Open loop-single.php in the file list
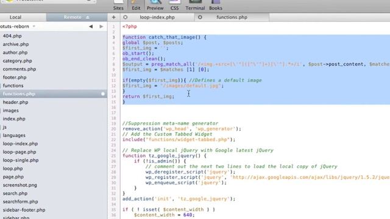 (21, 161)
